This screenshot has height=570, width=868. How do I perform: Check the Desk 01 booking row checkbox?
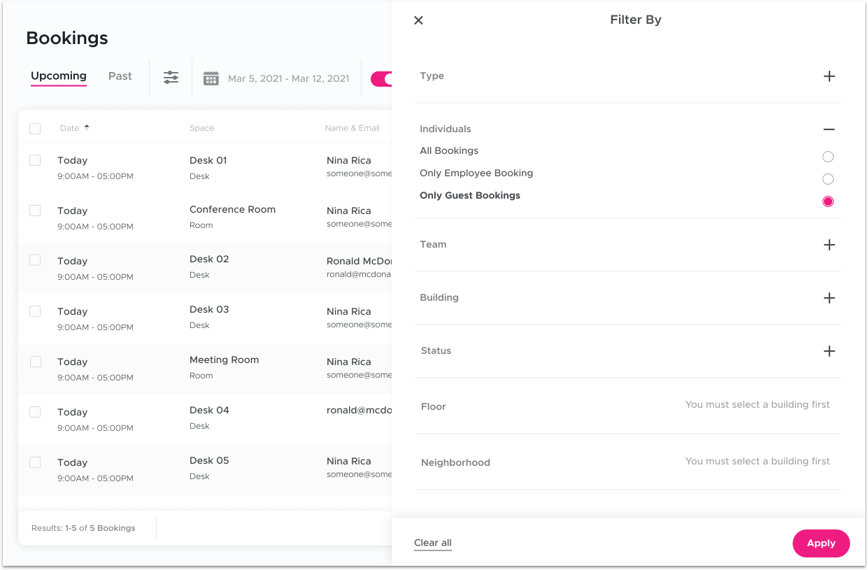35,160
